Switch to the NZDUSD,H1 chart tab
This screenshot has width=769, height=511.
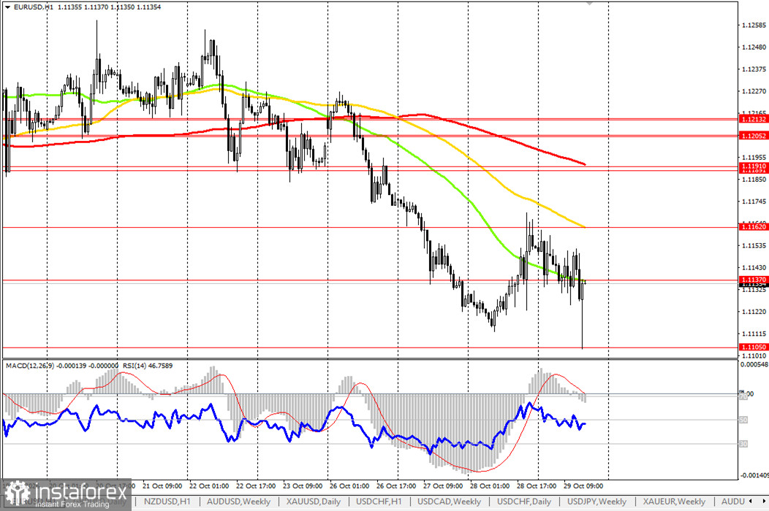point(167,502)
